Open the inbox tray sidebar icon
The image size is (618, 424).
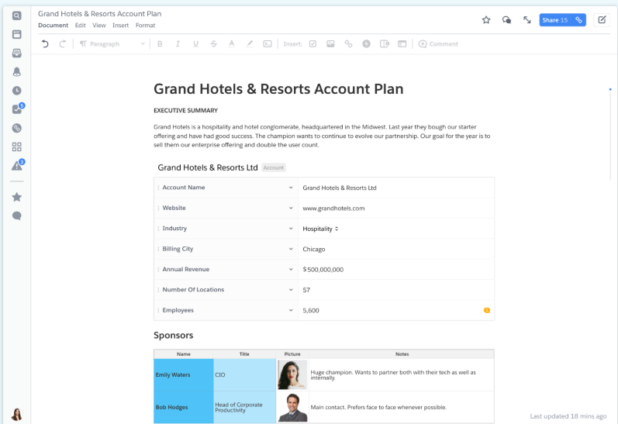(16, 53)
